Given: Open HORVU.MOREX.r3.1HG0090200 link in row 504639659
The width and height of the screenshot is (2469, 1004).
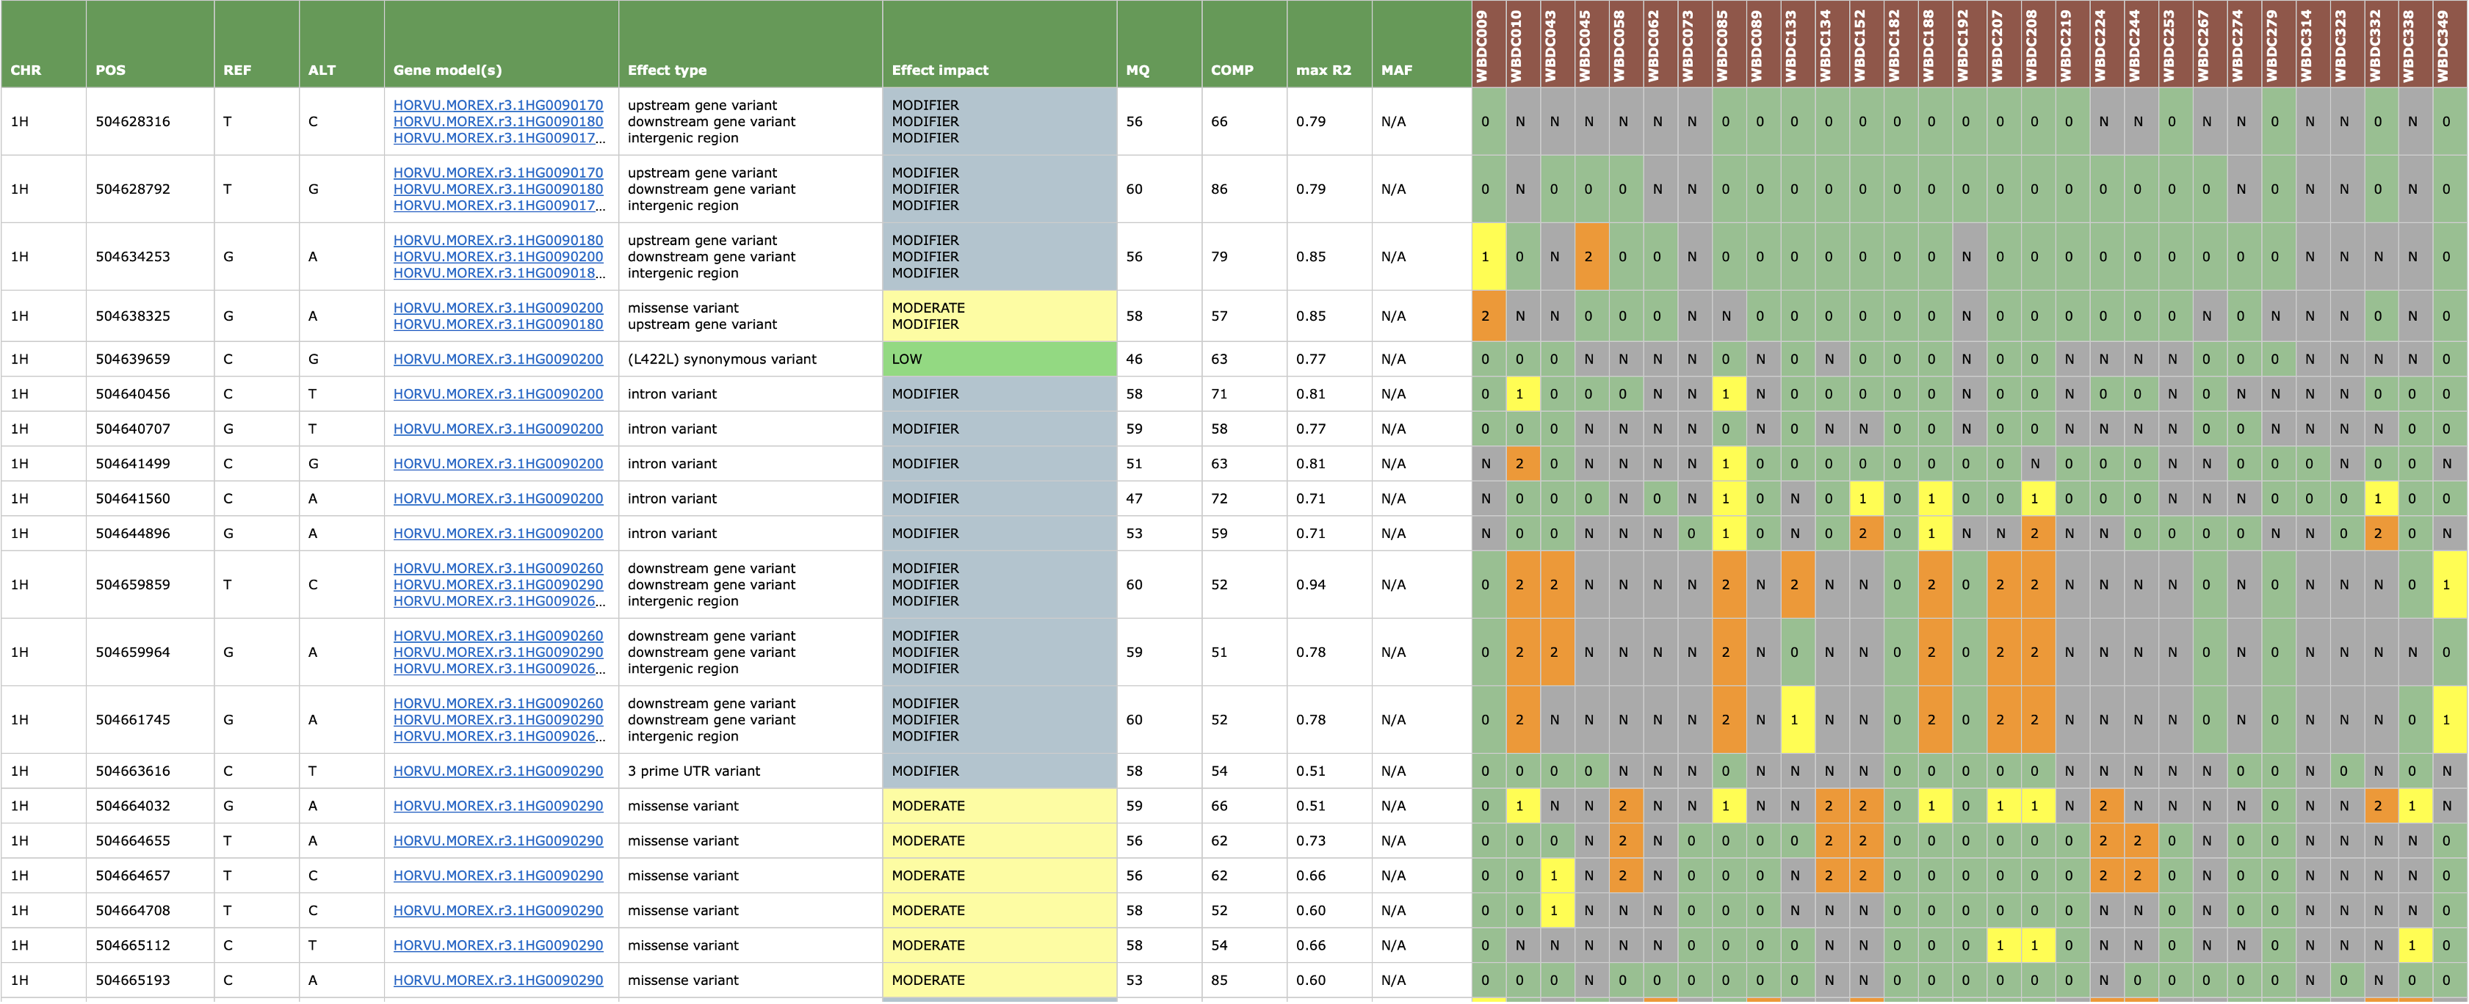Looking at the screenshot, I should (x=497, y=360).
